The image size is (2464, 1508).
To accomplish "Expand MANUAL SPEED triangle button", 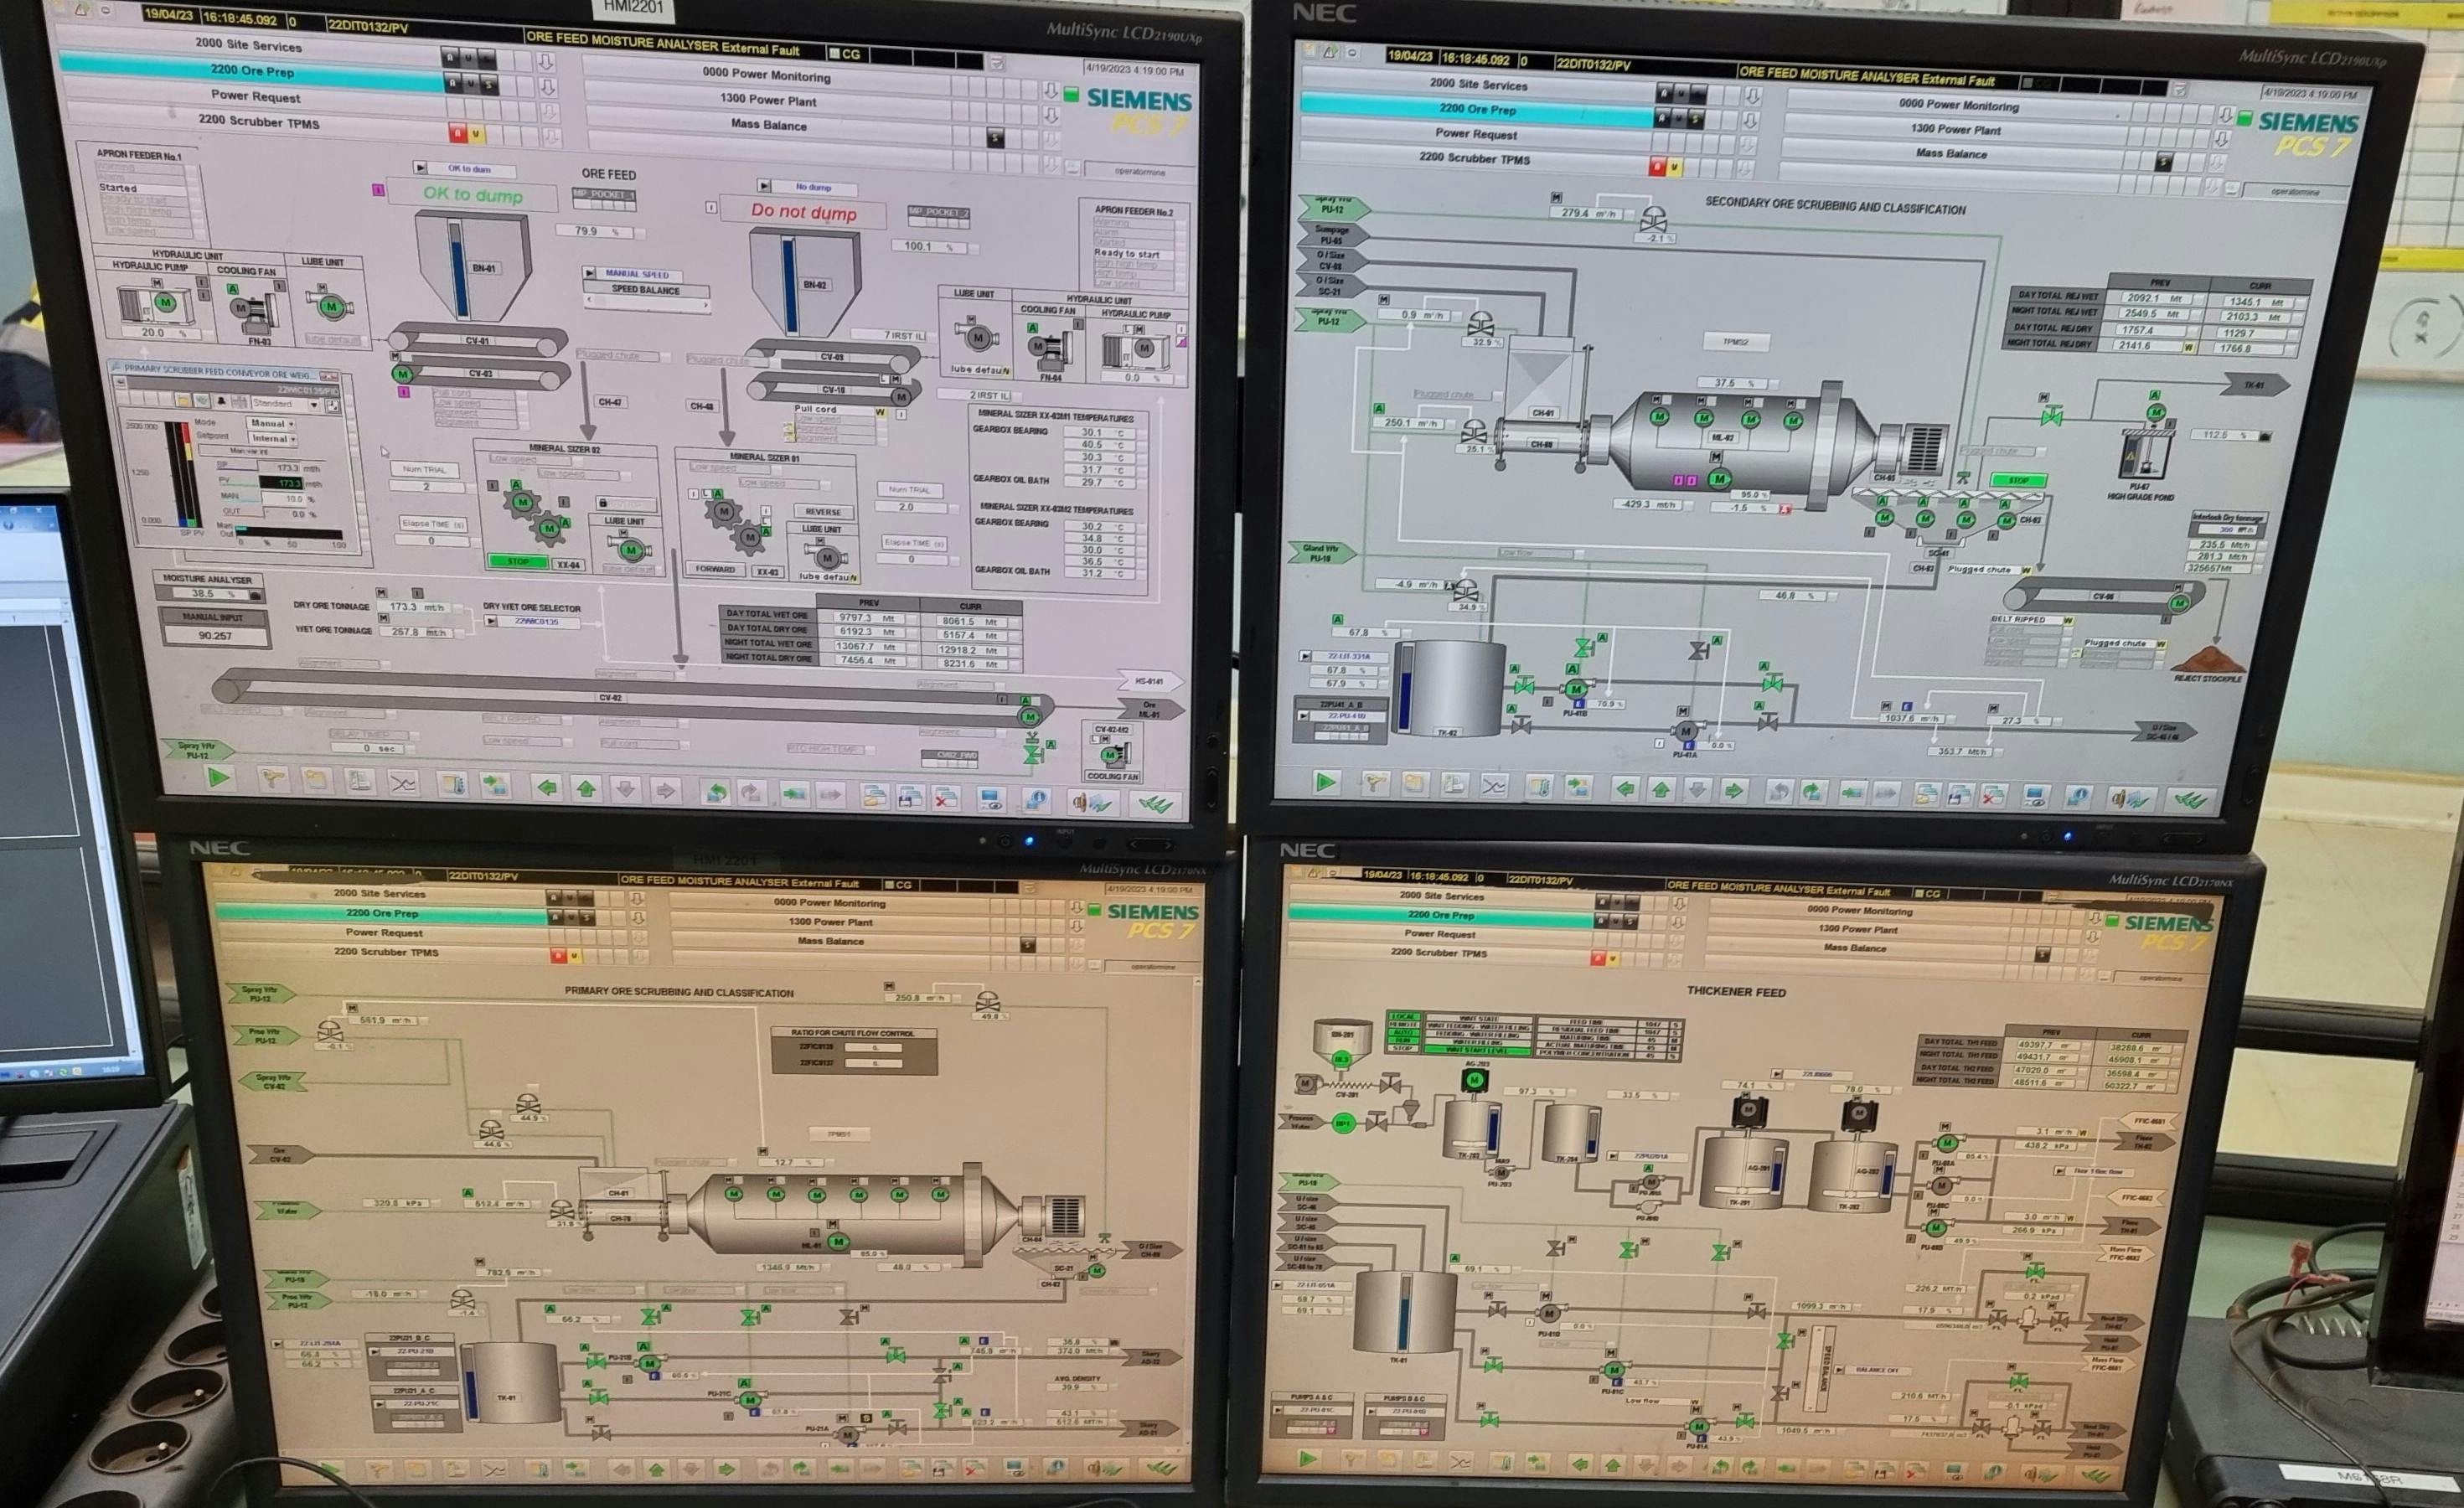I will pos(589,272).
